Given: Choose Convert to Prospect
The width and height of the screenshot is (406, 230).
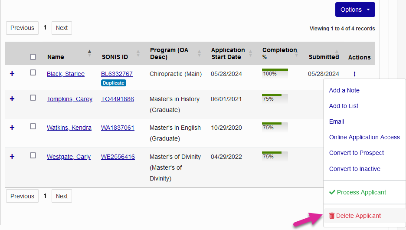Looking at the screenshot, I should [356, 153].
